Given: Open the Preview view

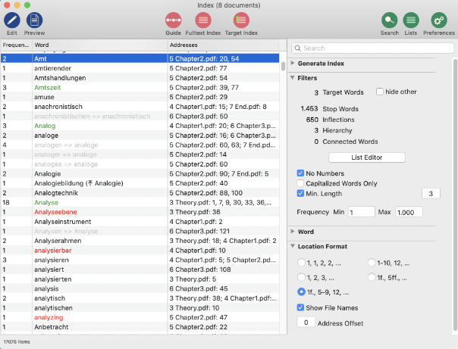Looking at the screenshot, I should [x=34, y=20].
